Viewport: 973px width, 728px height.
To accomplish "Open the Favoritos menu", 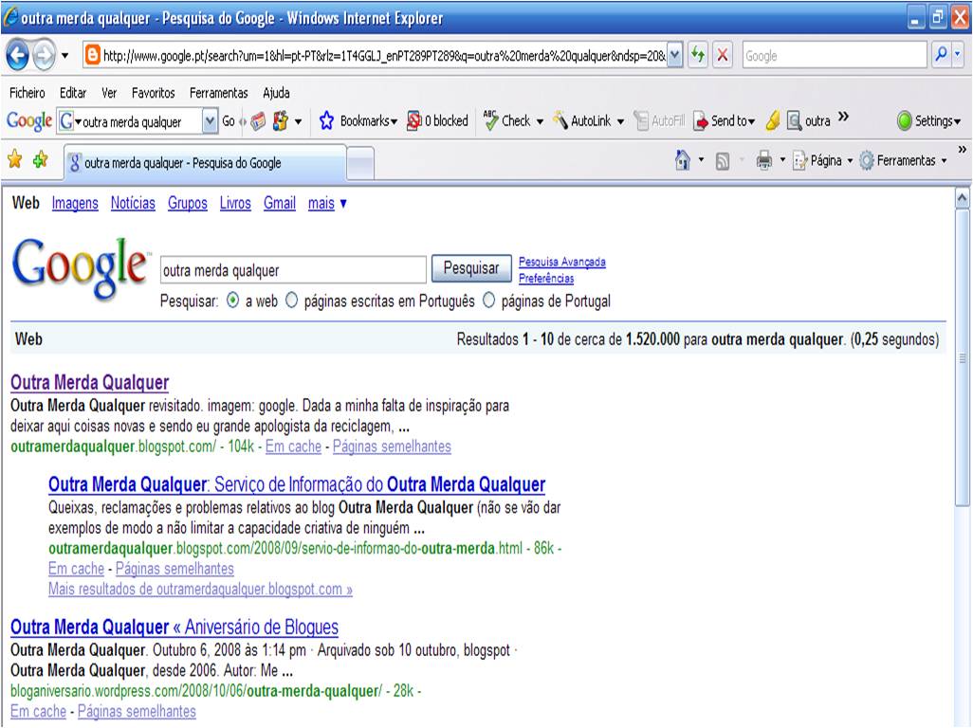I will point(154,93).
